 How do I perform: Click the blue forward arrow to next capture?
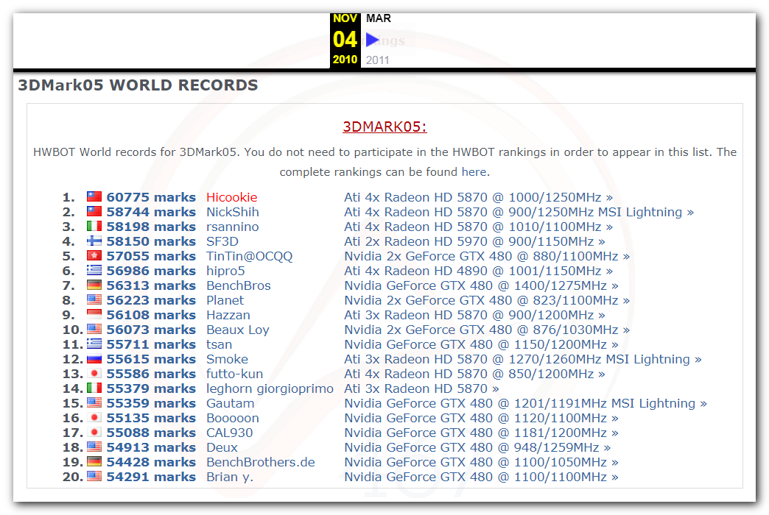click(x=372, y=40)
